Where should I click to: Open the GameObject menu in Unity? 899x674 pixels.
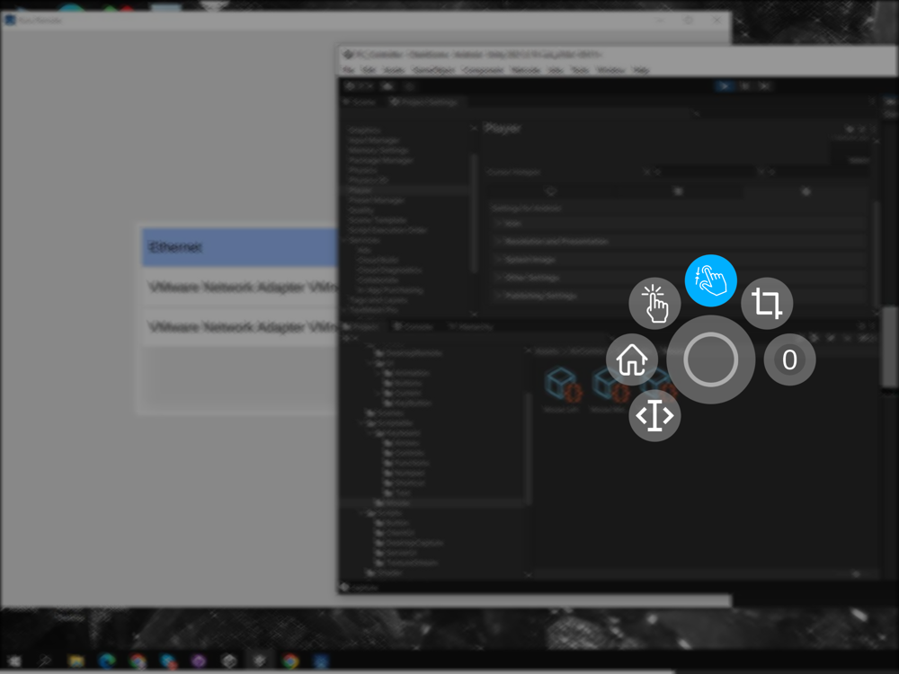click(x=433, y=70)
